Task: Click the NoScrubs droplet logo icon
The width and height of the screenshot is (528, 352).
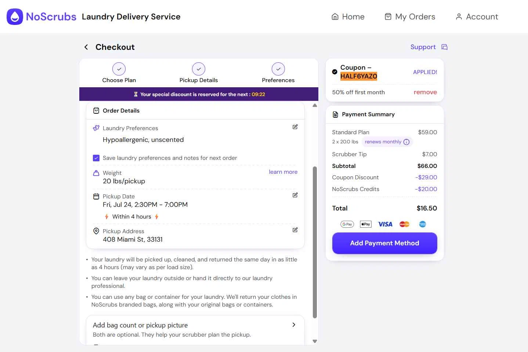Action: pos(15,17)
